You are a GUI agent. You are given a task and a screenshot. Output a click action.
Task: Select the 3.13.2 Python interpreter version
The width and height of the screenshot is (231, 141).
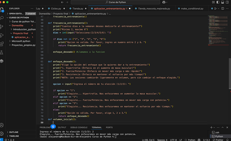click(206, 140)
